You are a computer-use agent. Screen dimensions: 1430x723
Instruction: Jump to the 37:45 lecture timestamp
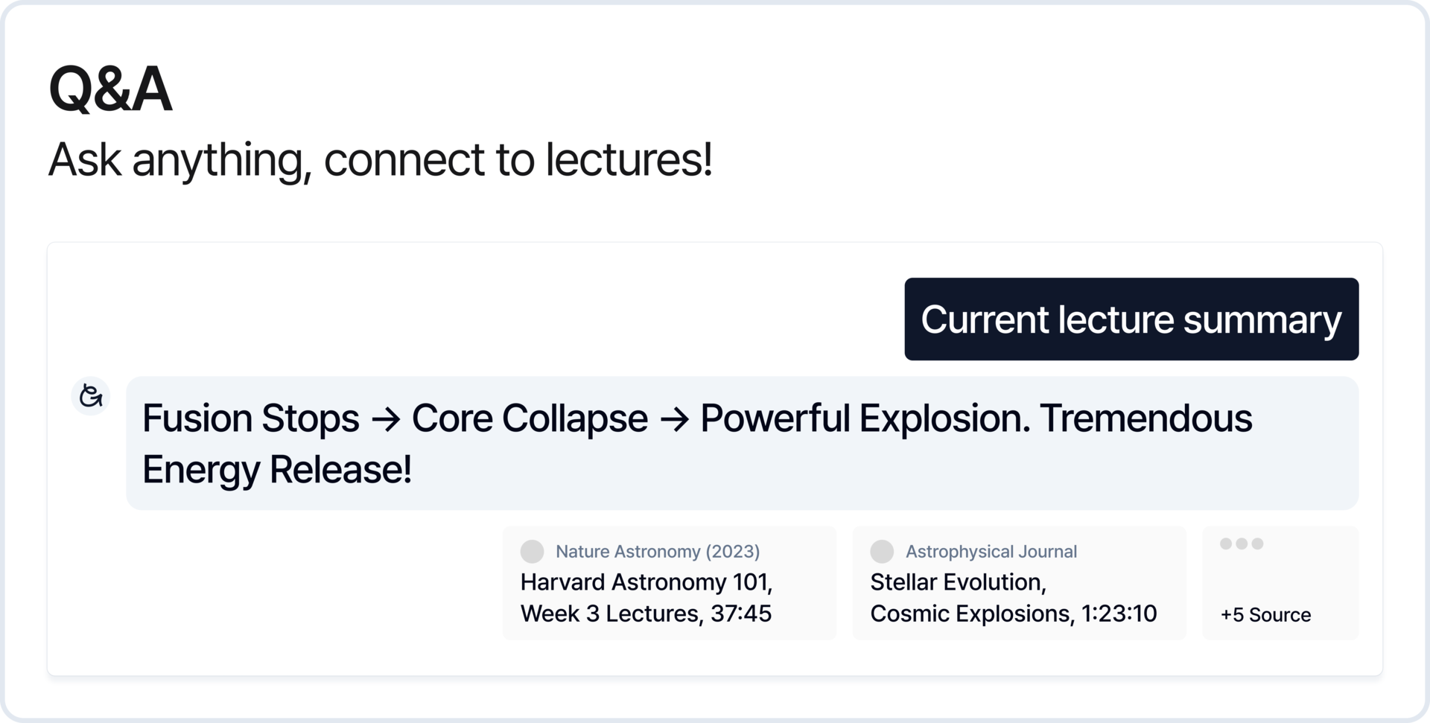pyautogui.click(x=740, y=614)
